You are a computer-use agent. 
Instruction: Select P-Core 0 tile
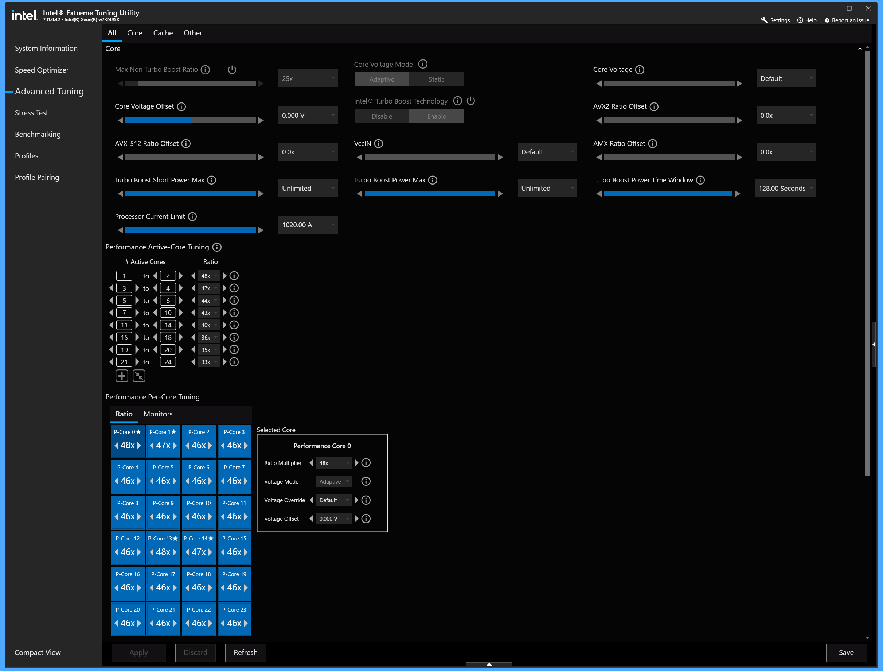click(127, 441)
